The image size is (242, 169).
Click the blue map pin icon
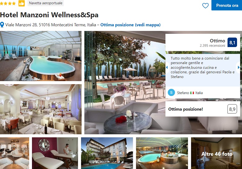pos(2,25)
